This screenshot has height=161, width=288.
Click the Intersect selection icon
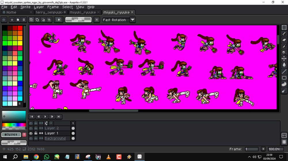[x=49, y=20]
